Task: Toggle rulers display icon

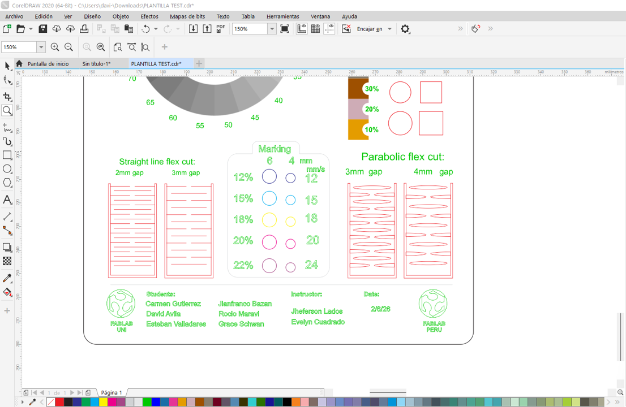Action: pyautogui.click(x=302, y=29)
